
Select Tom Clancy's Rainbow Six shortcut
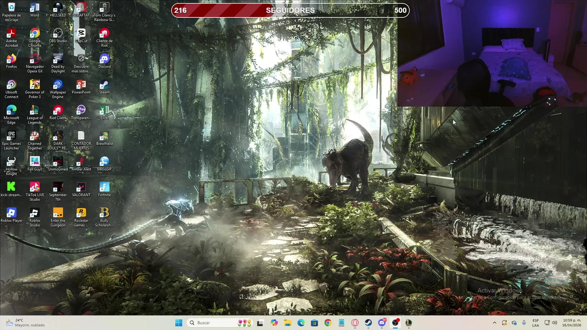coord(104,12)
